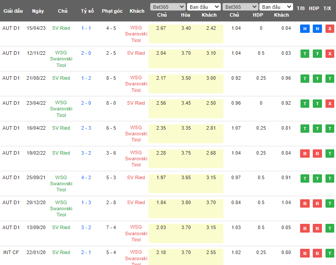Click the red X badge in 15/04/23 row
This screenshot has height=265, width=336.
pyautogui.click(x=329, y=29)
